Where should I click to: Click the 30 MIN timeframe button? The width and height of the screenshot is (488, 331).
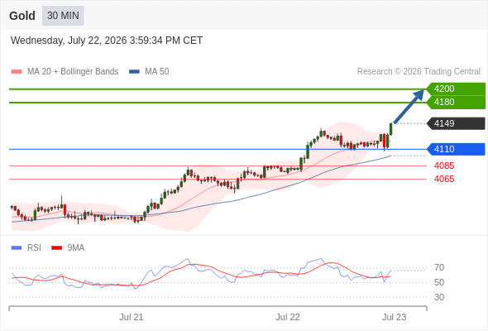point(63,16)
